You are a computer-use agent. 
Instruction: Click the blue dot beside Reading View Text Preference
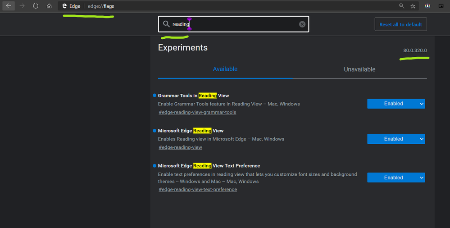click(x=155, y=166)
